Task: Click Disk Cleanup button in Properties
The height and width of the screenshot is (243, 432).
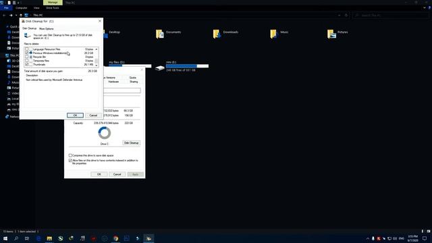Action: [132, 142]
